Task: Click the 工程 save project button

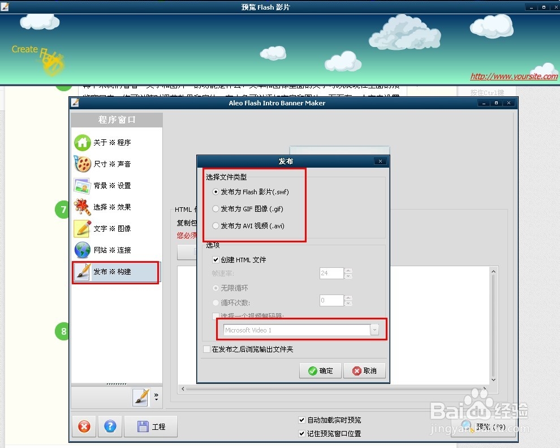Action: click(x=150, y=426)
